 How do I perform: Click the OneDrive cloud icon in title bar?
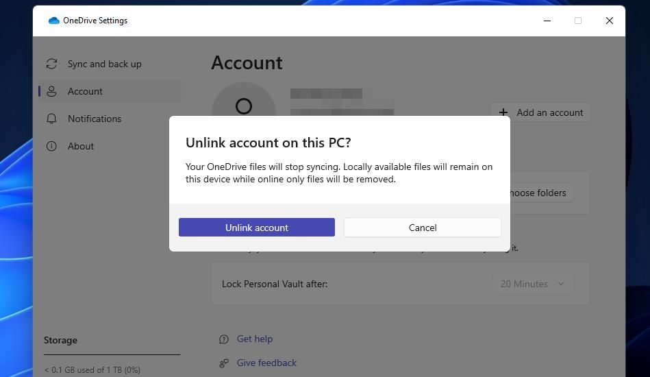[x=54, y=21]
